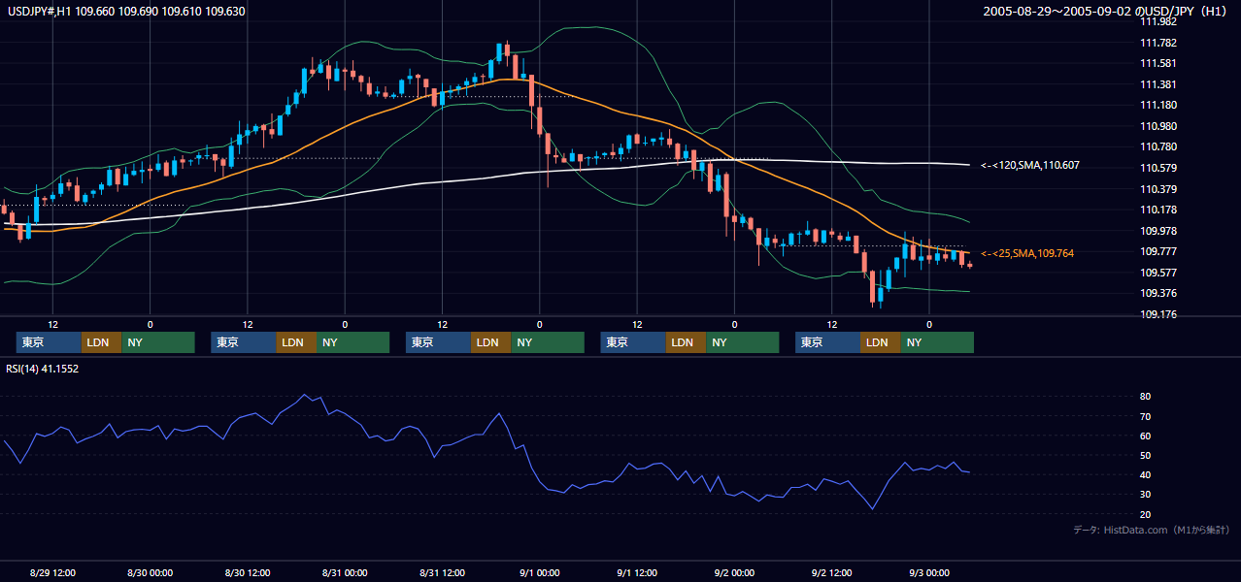Click the 2005-08-29～2005-09-02 USD/JPY chart title
Image resolution: width=1241 pixels, height=582 pixels.
(1105, 12)
